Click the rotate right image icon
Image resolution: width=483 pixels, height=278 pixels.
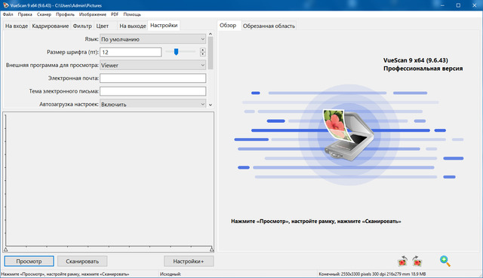(417, 261)
